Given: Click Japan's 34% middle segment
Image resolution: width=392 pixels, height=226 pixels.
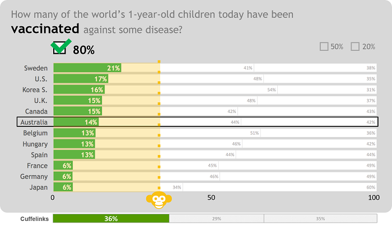Looking at the screenshot, I should coord(171,187).
